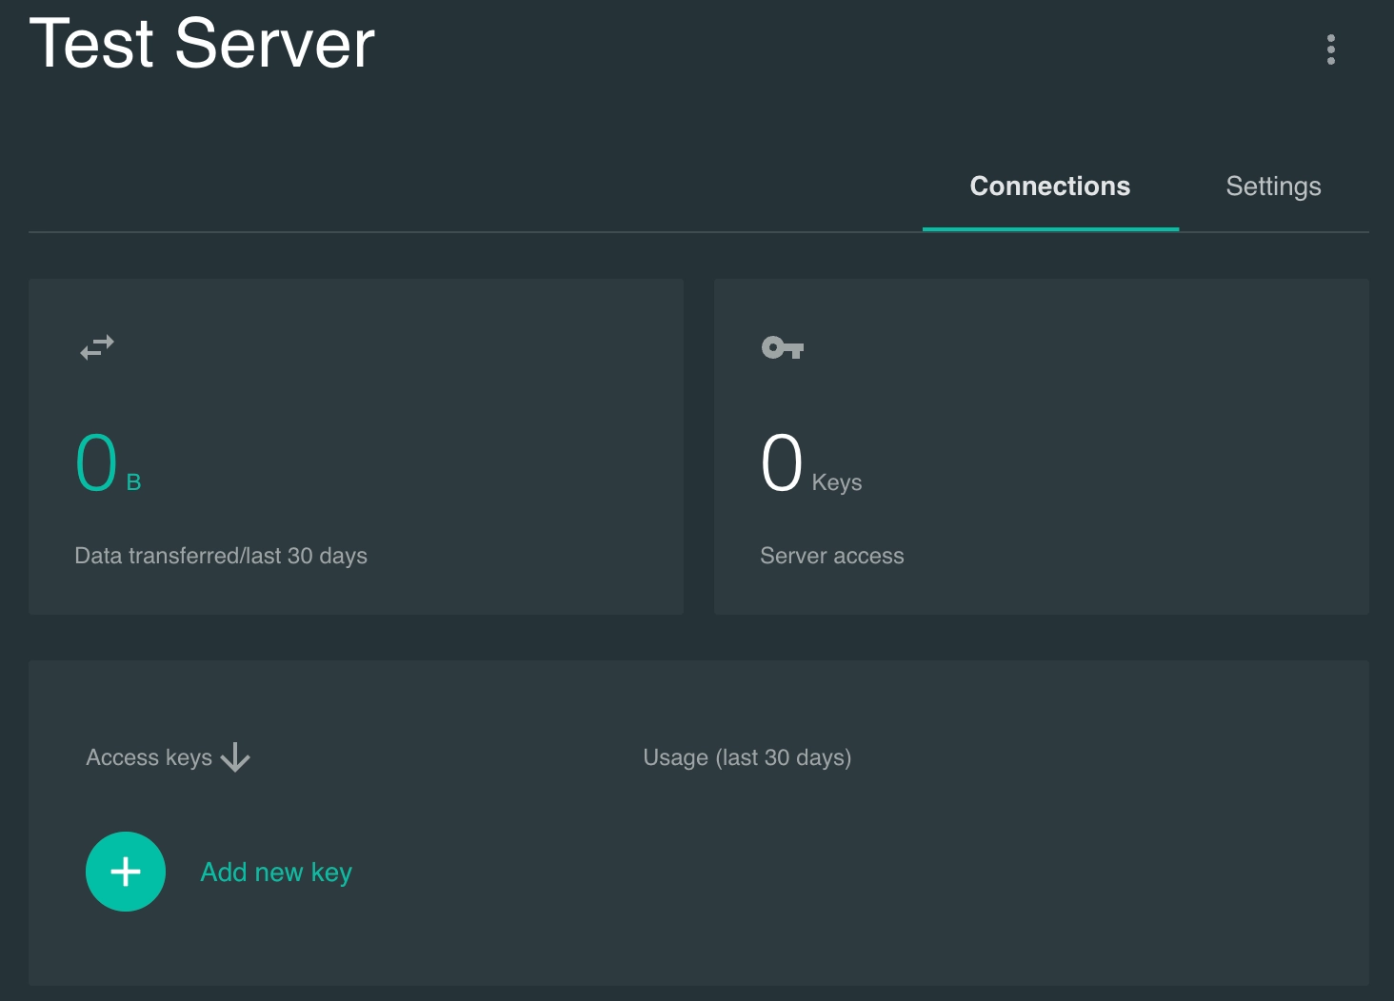This screenshot has height=1001, width=1394.
Task: Click the Add new key text link
Action: pos(276,872)
